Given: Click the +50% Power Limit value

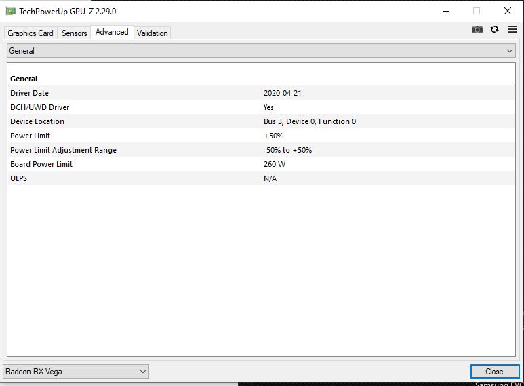Looking at the screenshot, I should pos(274,136).
